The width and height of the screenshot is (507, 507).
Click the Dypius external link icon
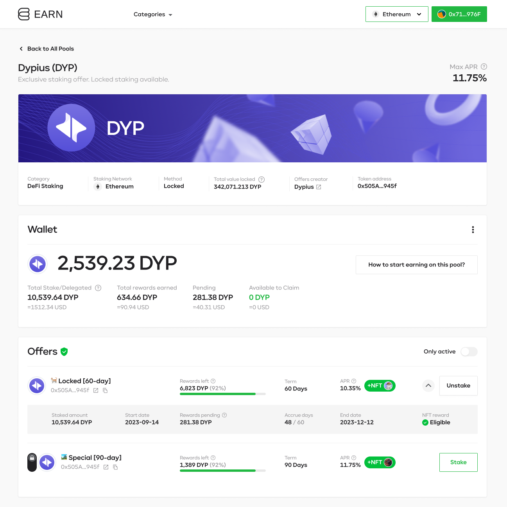[319, 187]
